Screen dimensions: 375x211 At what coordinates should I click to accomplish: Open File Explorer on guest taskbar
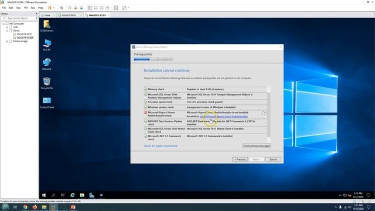[x=82, y=195]
